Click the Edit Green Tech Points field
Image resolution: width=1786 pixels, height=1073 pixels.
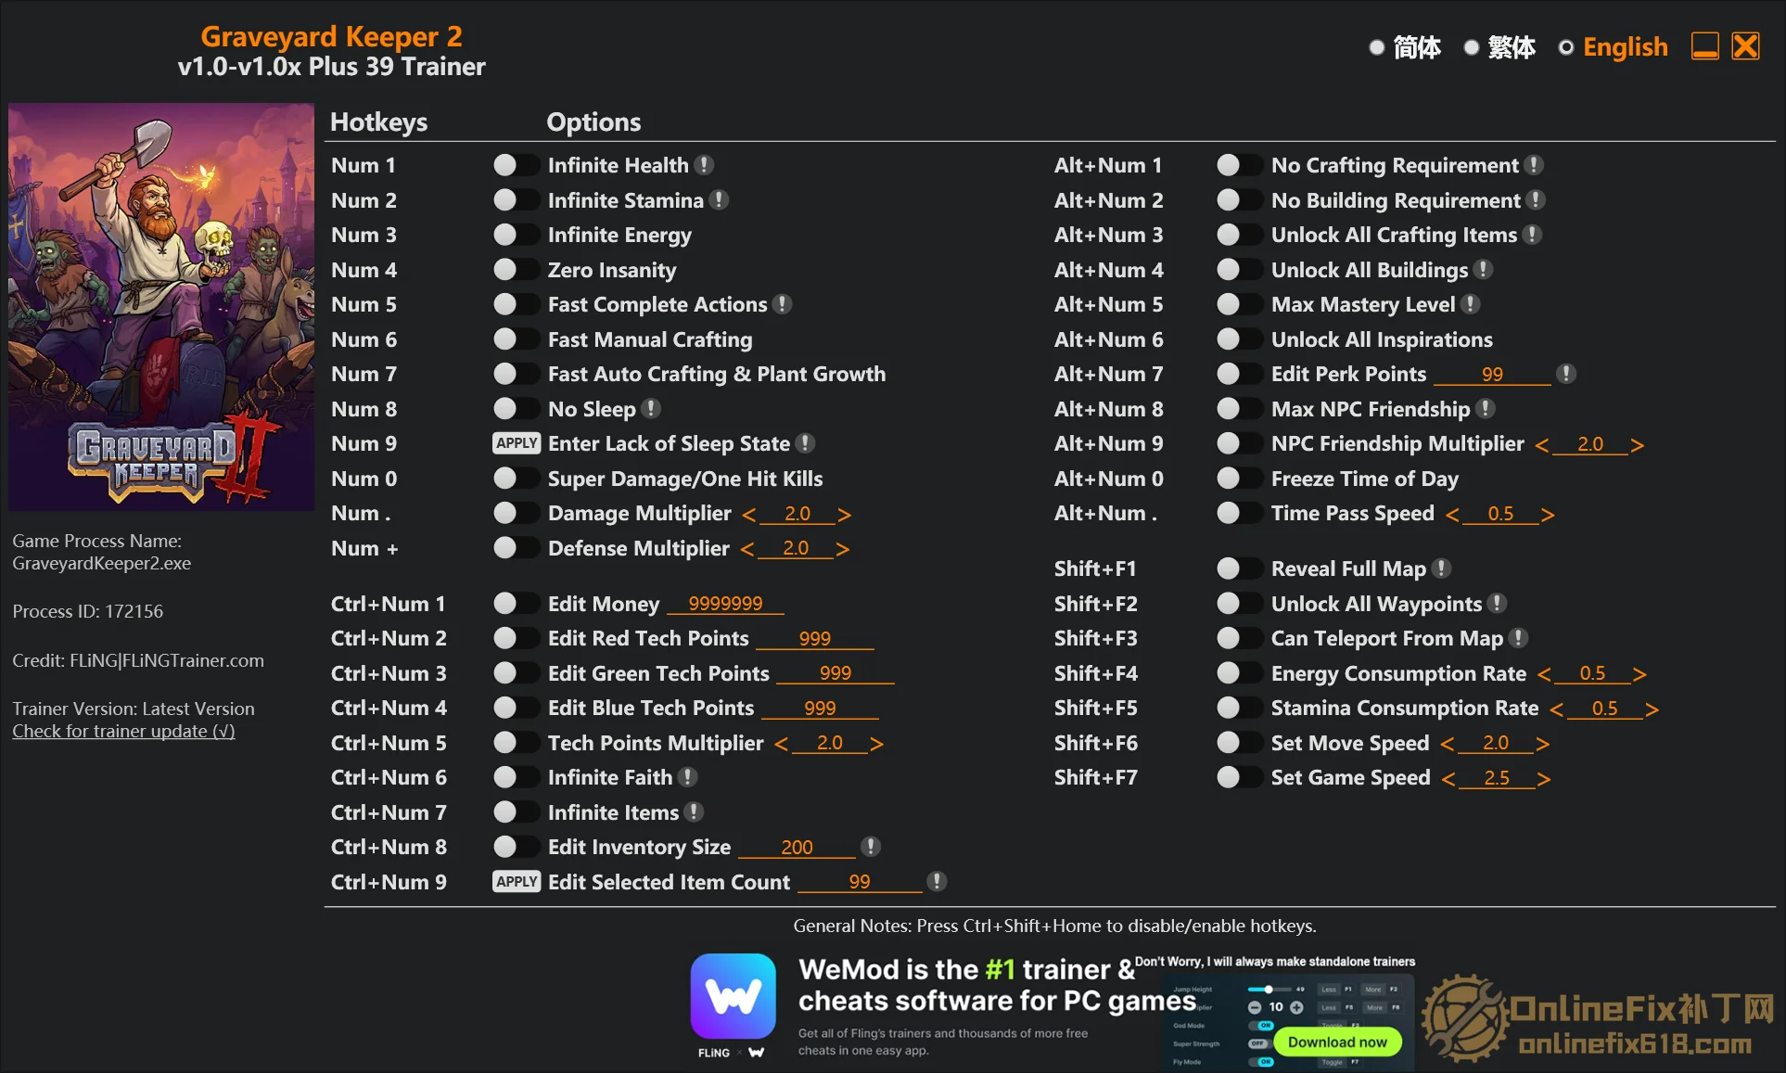pyautogui.click(x=836, y=673)
